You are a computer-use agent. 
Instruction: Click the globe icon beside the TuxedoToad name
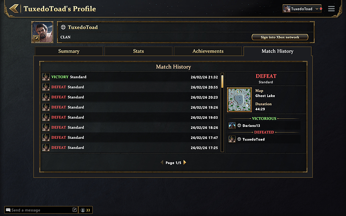[63, 27]
